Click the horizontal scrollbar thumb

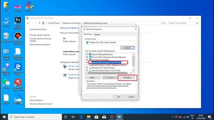pos(107,73)
